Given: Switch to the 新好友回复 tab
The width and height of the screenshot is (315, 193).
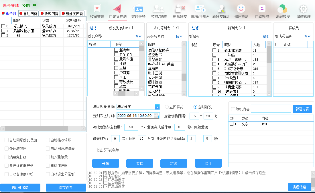Looking at the screenshot, I should pos(72,14).
